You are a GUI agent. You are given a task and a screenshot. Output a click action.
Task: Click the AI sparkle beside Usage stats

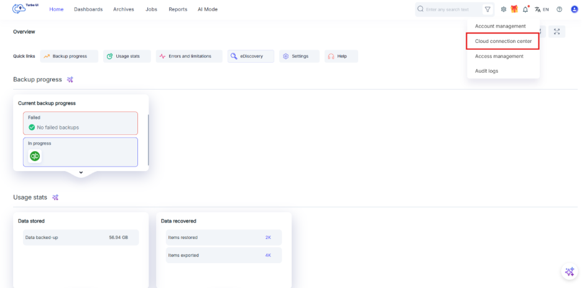pyautogui.click(x=55, y=197)
